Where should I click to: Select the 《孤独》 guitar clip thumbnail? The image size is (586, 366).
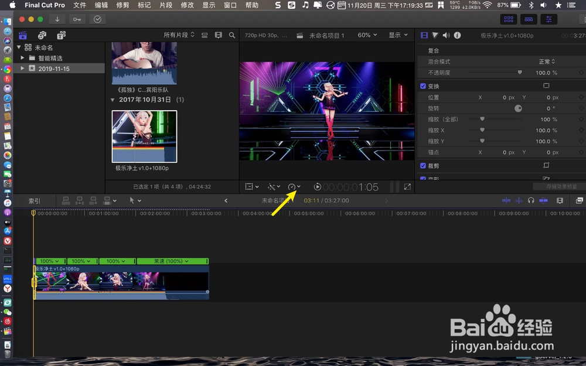[144, 63]
